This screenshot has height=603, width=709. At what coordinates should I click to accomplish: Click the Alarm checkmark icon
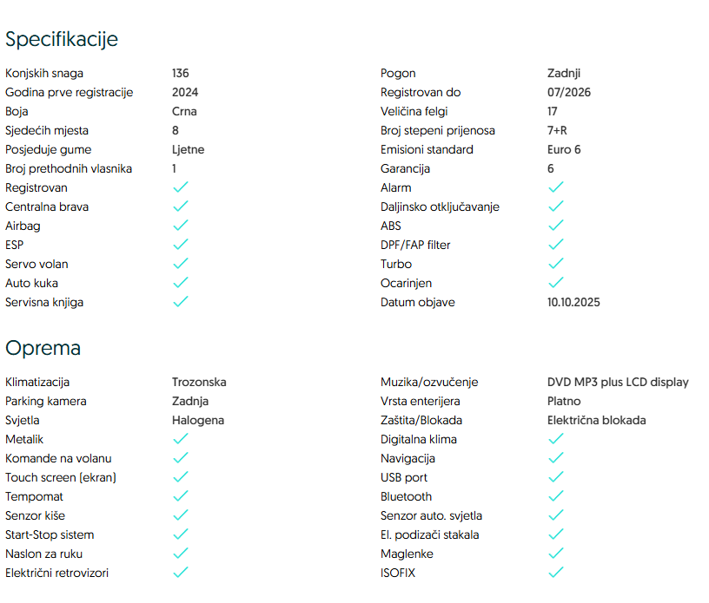556,187
